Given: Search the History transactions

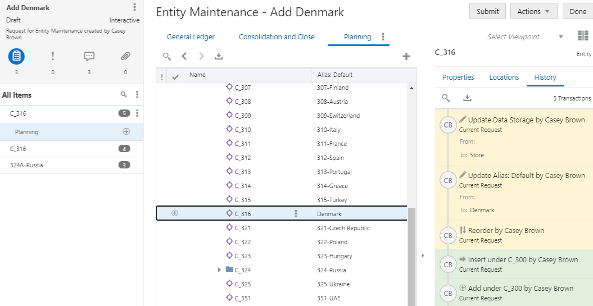Looking at the screenshot, I should tap(446, 98).
